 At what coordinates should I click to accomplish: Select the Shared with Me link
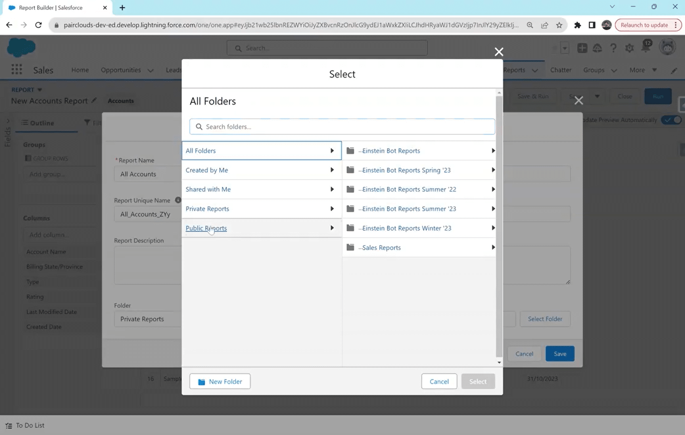[x=208, y=189]
